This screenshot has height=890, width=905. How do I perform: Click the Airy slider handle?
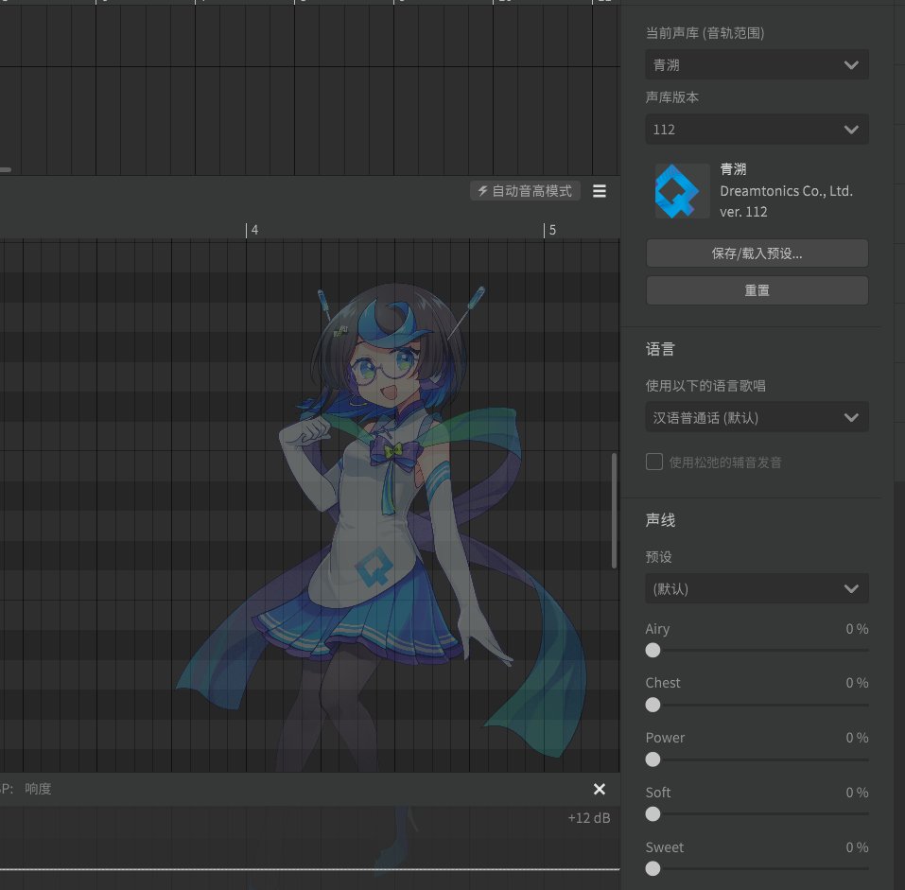(653, 651)
